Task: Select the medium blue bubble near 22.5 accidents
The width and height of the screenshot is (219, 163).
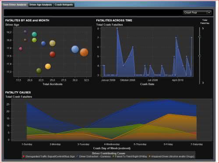Action: (43, 43)
